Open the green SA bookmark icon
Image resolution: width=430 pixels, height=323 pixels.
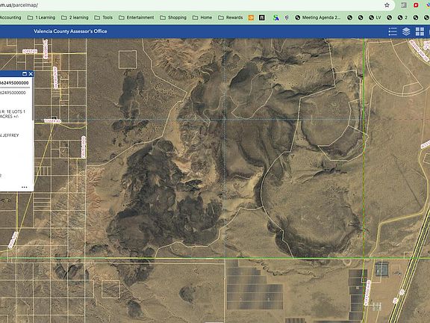[276, 18]
